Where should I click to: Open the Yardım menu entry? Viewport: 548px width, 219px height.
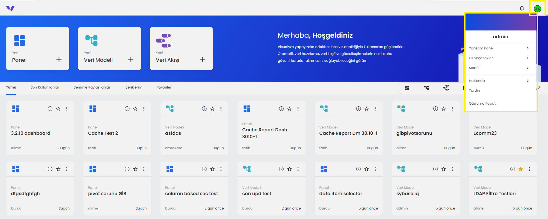point(475,91)
